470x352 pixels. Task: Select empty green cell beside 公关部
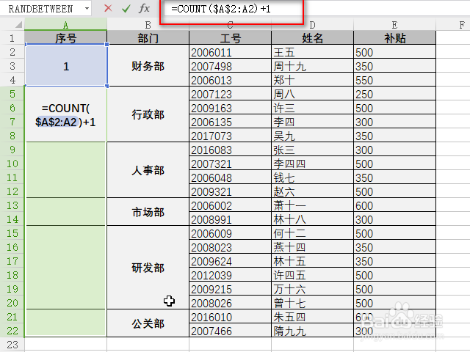[x=65, y=323]
